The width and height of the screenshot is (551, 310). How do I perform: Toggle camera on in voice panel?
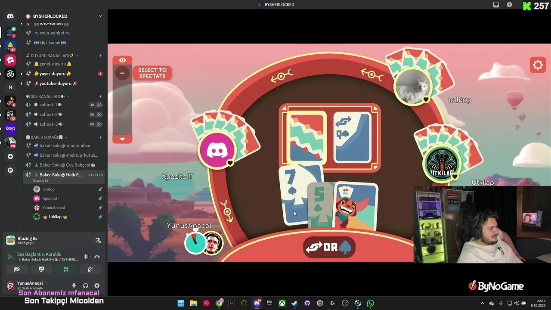pyautogui.click(x=17, y=269)
